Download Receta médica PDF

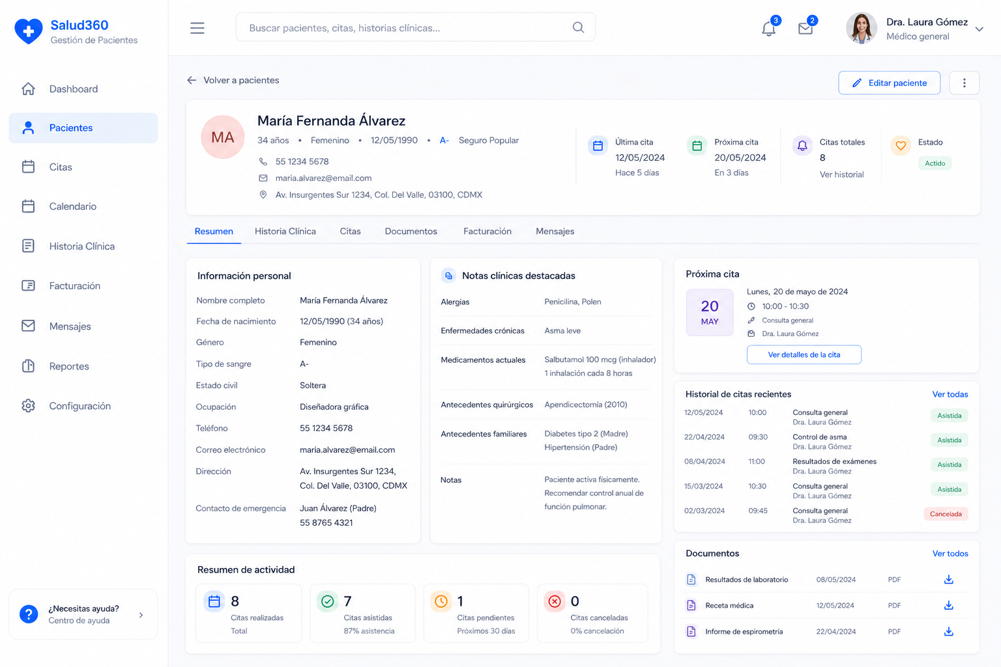point(949,606)
